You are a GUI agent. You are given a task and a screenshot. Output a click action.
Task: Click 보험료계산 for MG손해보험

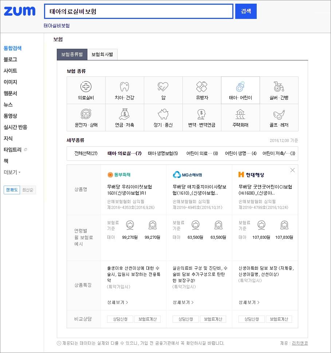(x=213, y=319)
